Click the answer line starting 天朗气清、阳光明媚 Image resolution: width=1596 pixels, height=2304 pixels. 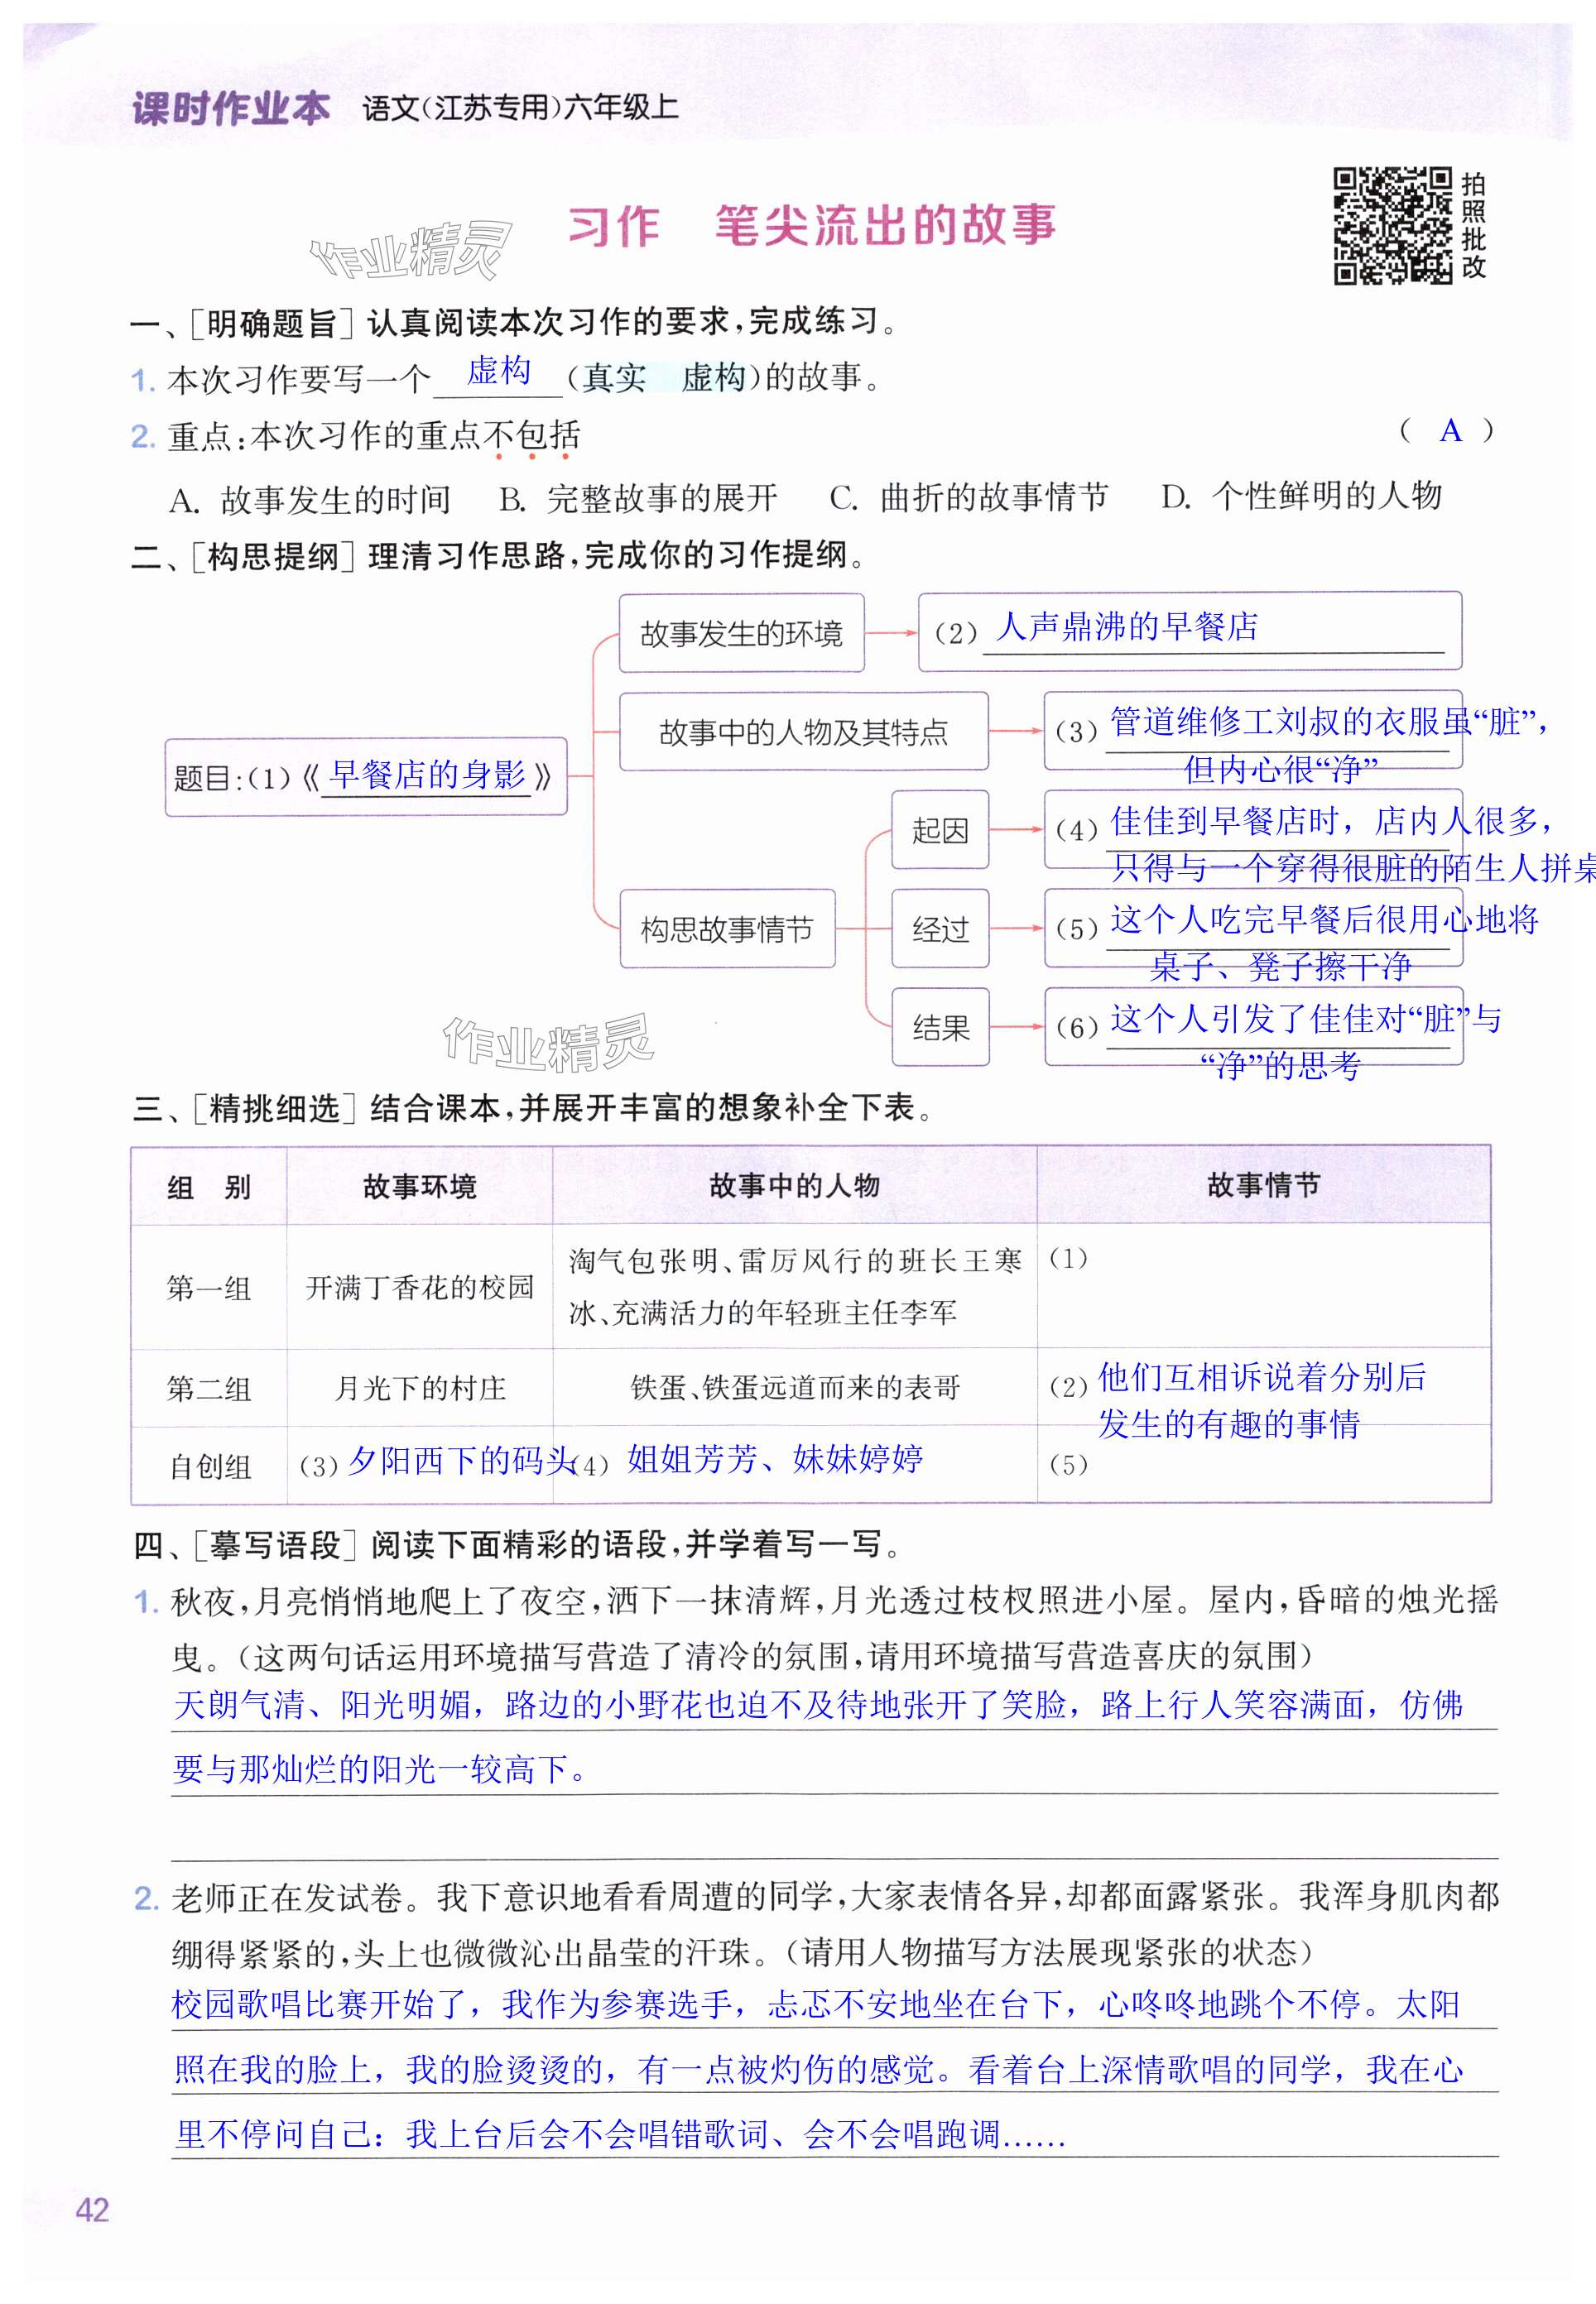pos(818,1706)
